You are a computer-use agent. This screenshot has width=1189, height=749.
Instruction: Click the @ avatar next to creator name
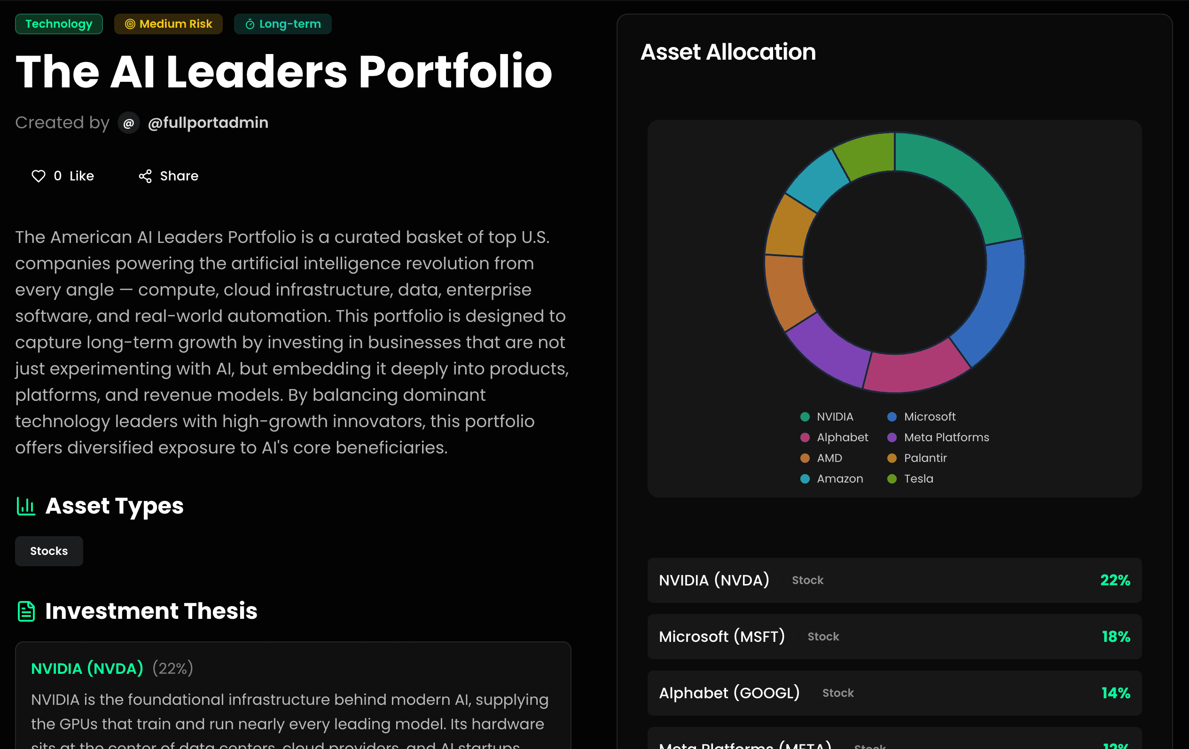click(129, 123)
